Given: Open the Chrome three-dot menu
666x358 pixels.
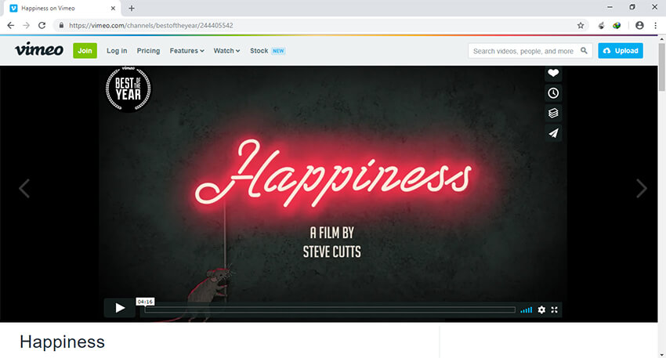Looking at the screenshot, I should tap(655, 25).
